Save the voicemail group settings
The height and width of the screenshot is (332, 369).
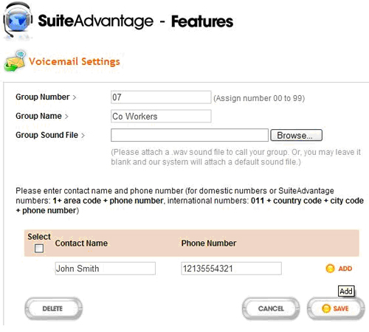tap(336, 308)
